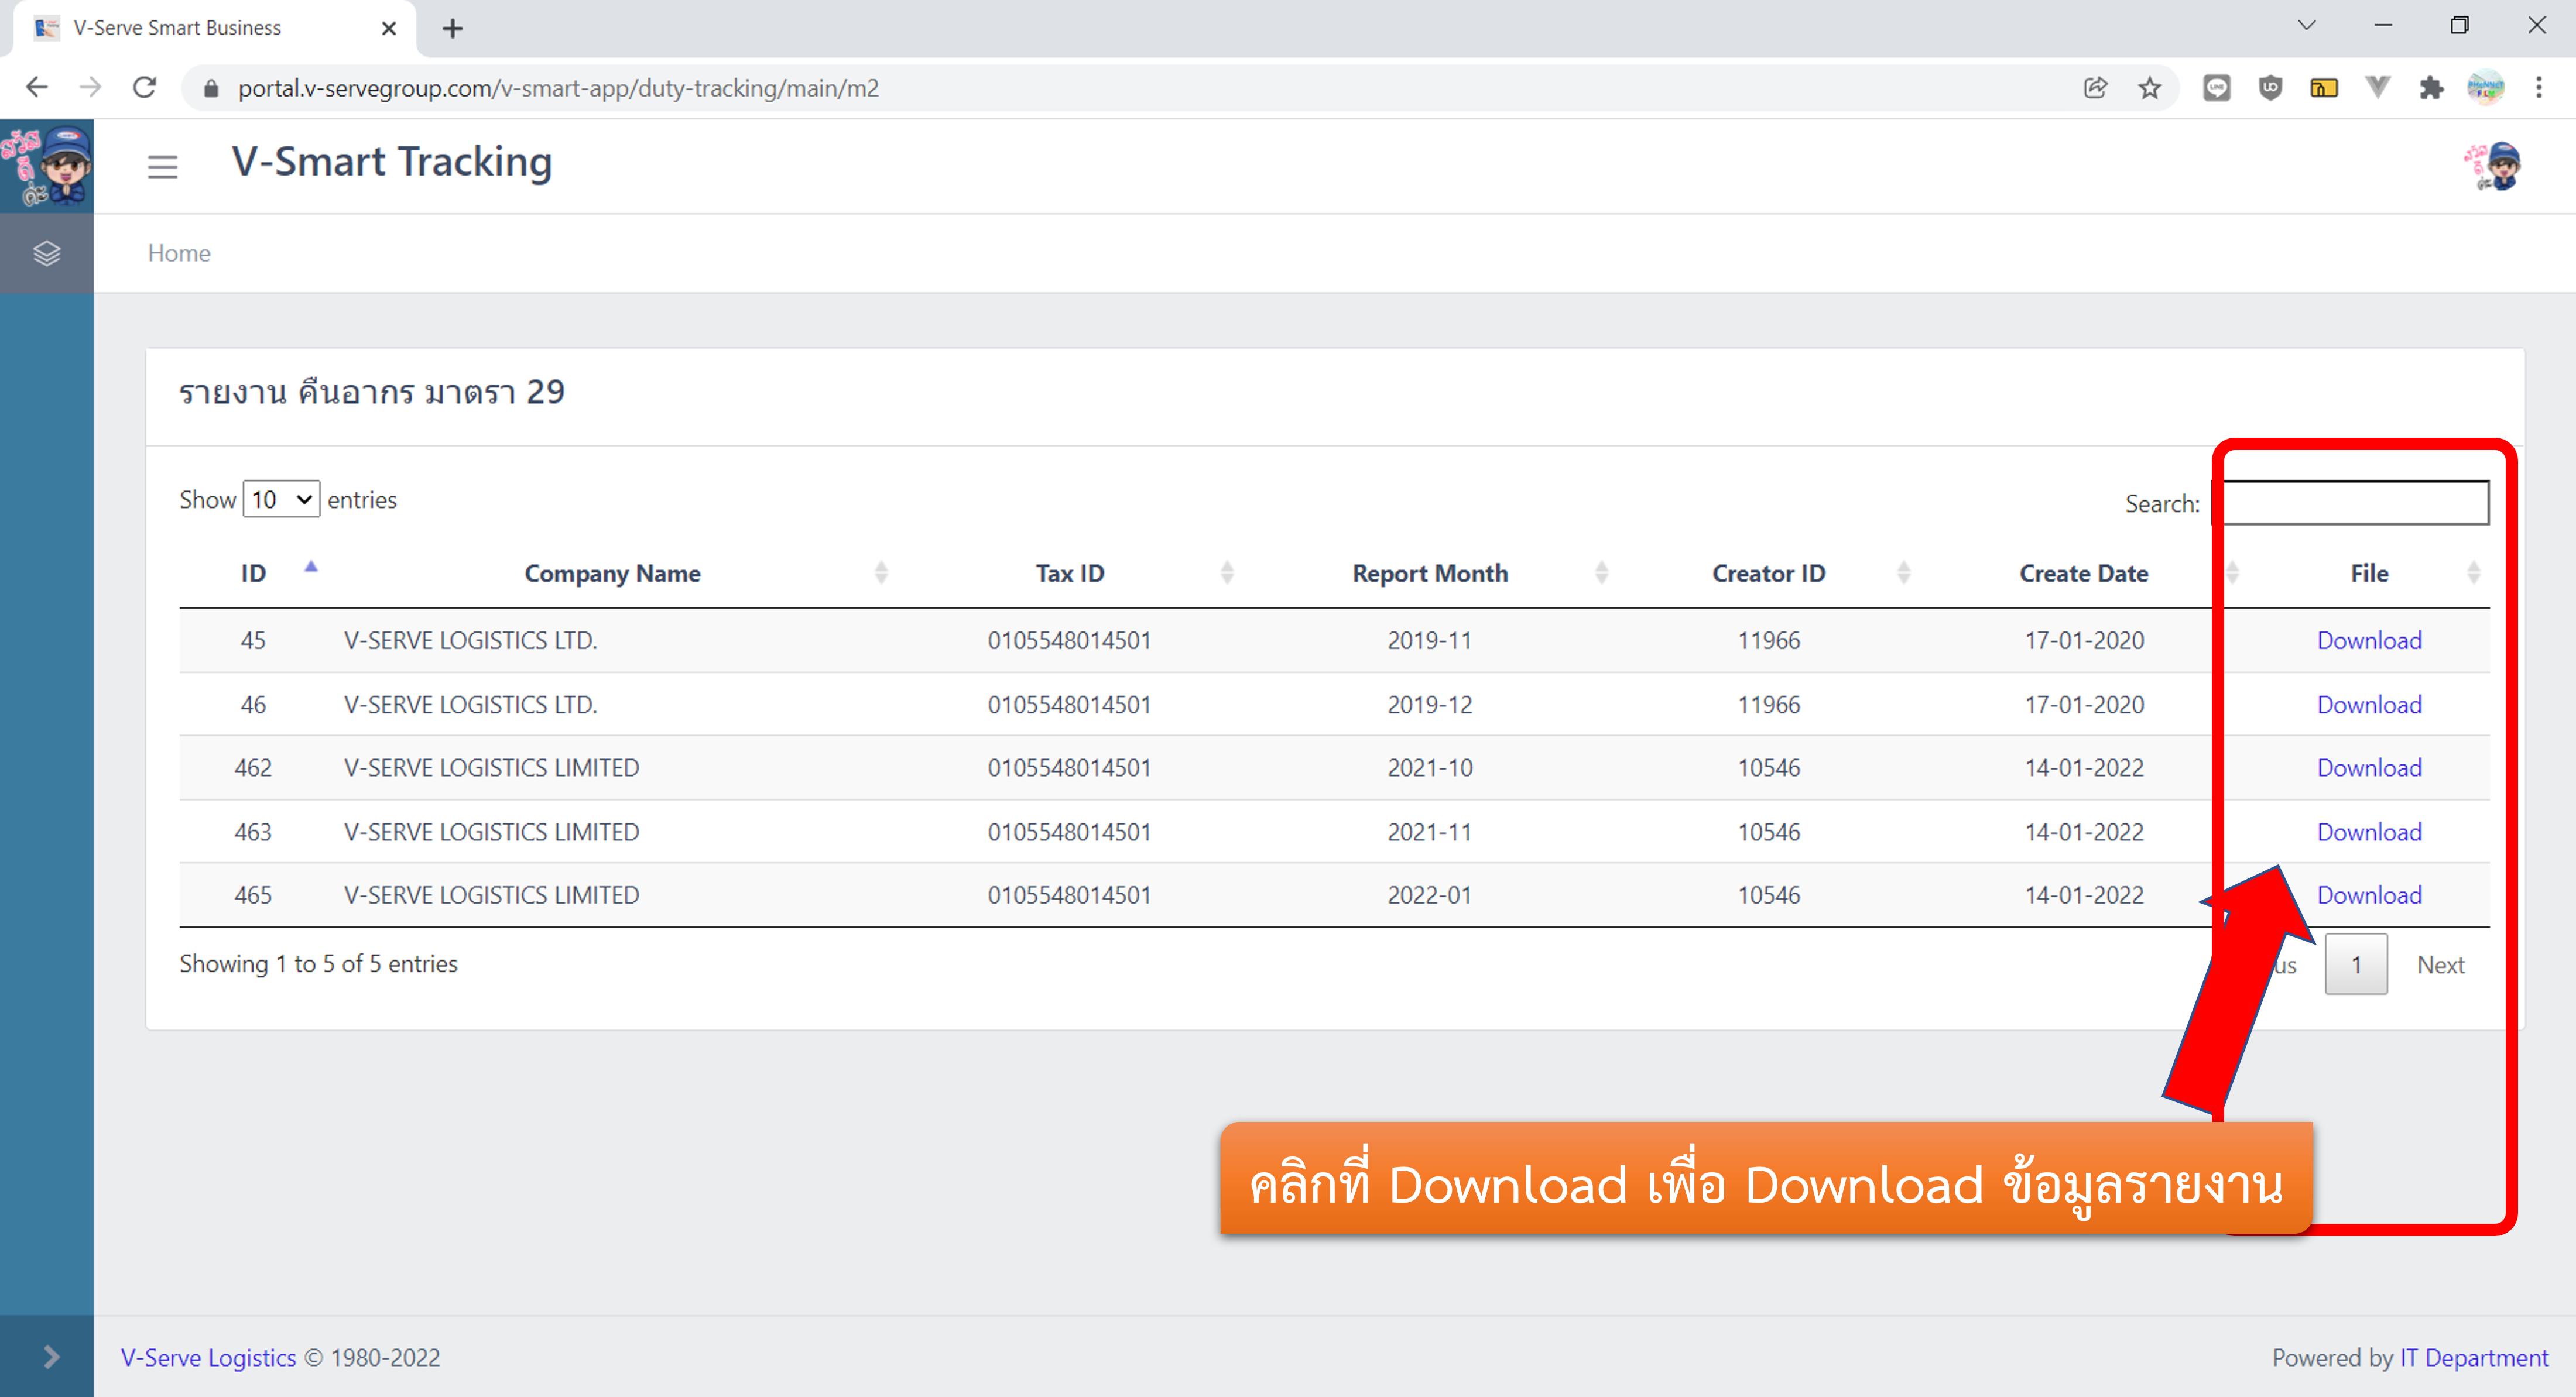Image resolution: width=2576 pixels, height=1397 pixels.
Task: Click the browser forward arrow
Action: [91, 88]
